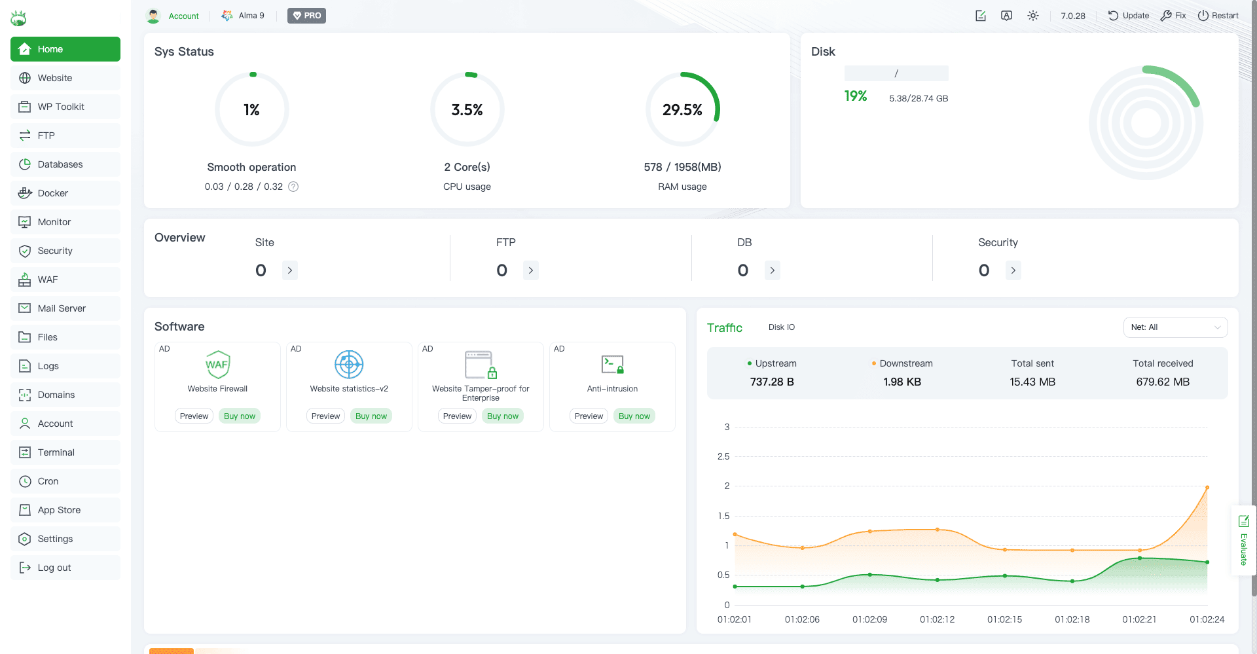Viewport: 1257px width, 654px height.
Task: Expand the Security count arrow
Action: [1013, 270]
